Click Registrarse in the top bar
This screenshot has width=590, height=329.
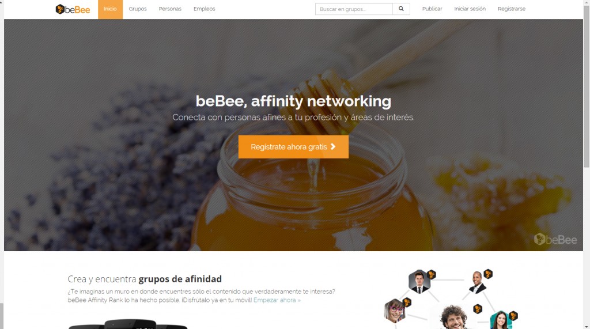click(x=512, y=9)
